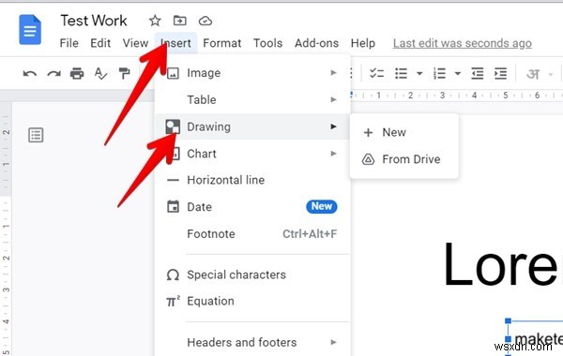Screen dimensions: 563x356
Task: Open the Edit menu
Action: point(100,43)
